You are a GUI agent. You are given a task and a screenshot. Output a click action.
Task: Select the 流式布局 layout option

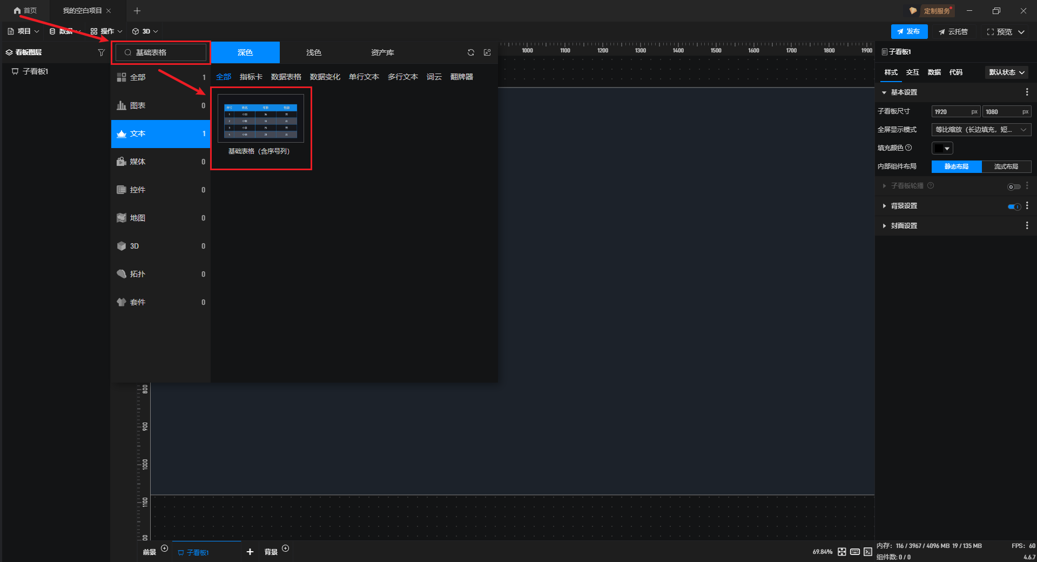(1006, 166)
